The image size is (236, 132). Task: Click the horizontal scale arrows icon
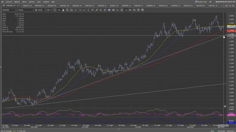click(84, 10)
